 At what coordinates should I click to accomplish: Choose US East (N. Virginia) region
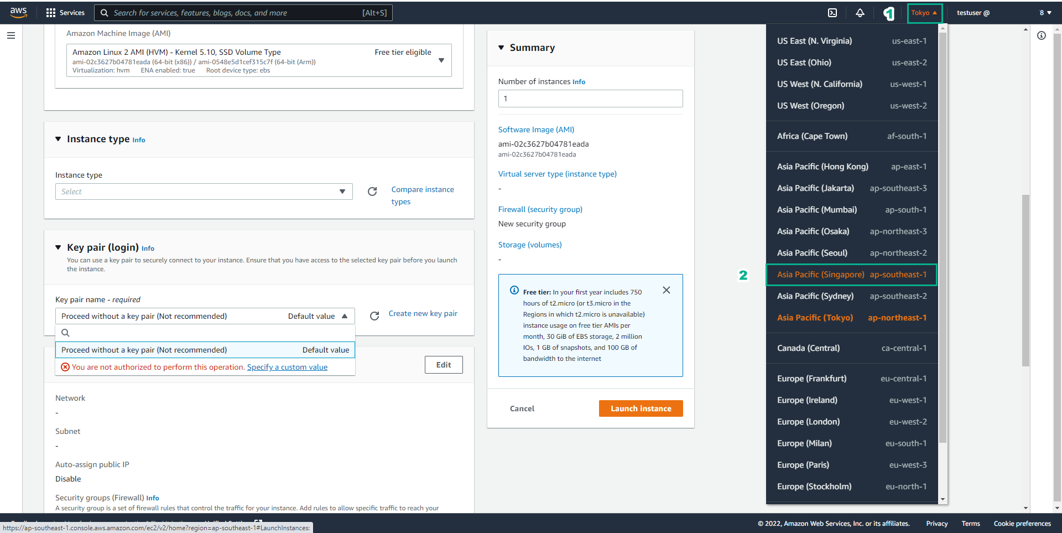852,41
